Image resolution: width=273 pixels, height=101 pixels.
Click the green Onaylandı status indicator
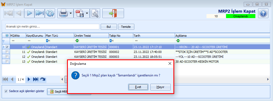click(241, 16)
